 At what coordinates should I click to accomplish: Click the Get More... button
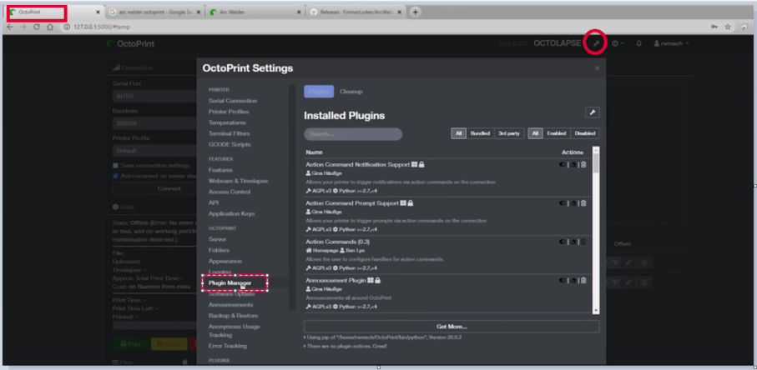coord(451,326)
